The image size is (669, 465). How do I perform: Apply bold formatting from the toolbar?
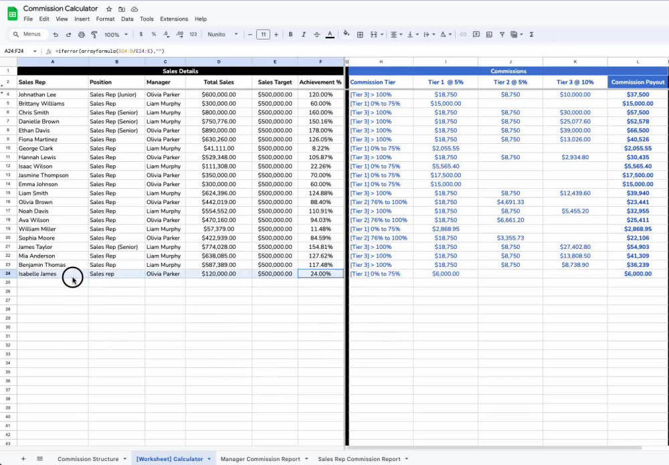tap(290, 34)
